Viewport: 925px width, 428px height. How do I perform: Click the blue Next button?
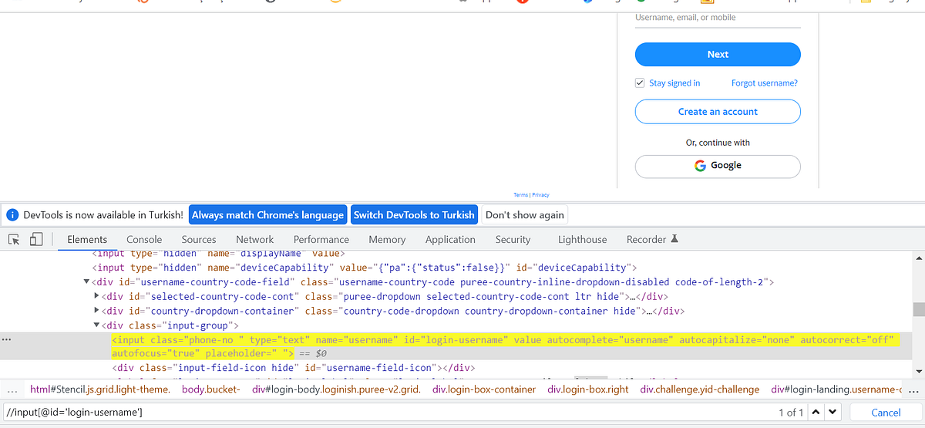(x=718, y=55)
